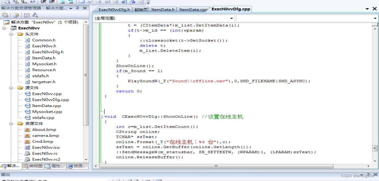Click code editor horizontal scroll-right arrow
This screenshot has width=379, height=181.
pos(368,166)
